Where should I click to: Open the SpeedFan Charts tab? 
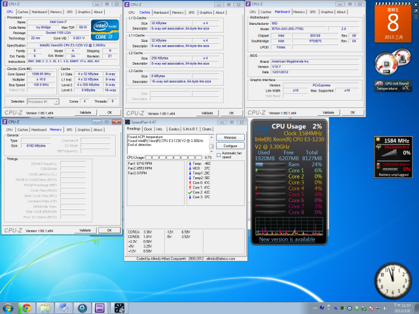pos(207,130)
